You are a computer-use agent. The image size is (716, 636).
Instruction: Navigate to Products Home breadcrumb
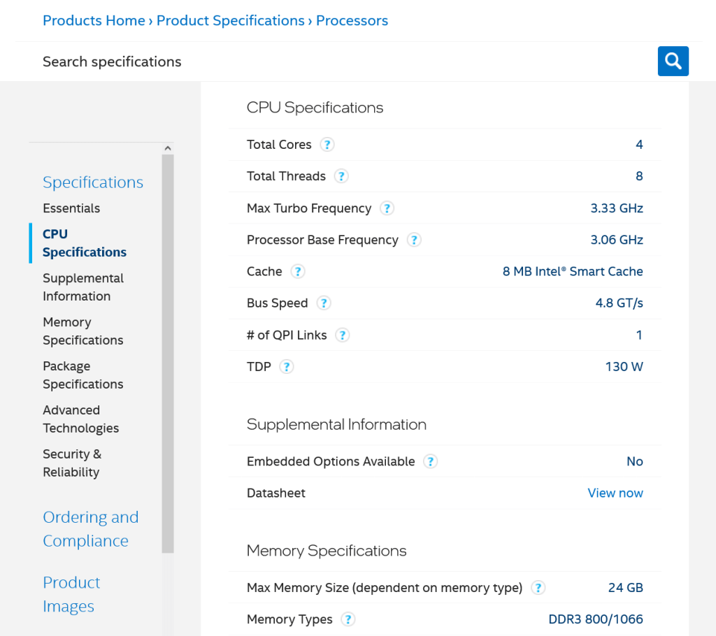click(94, 21)
